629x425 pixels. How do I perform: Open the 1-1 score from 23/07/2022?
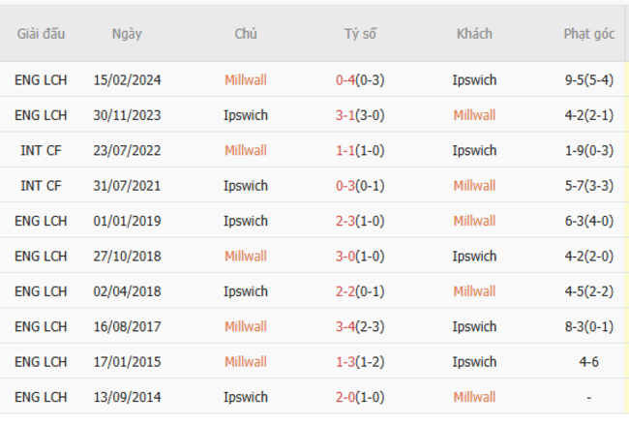click(x=346, y=150)
